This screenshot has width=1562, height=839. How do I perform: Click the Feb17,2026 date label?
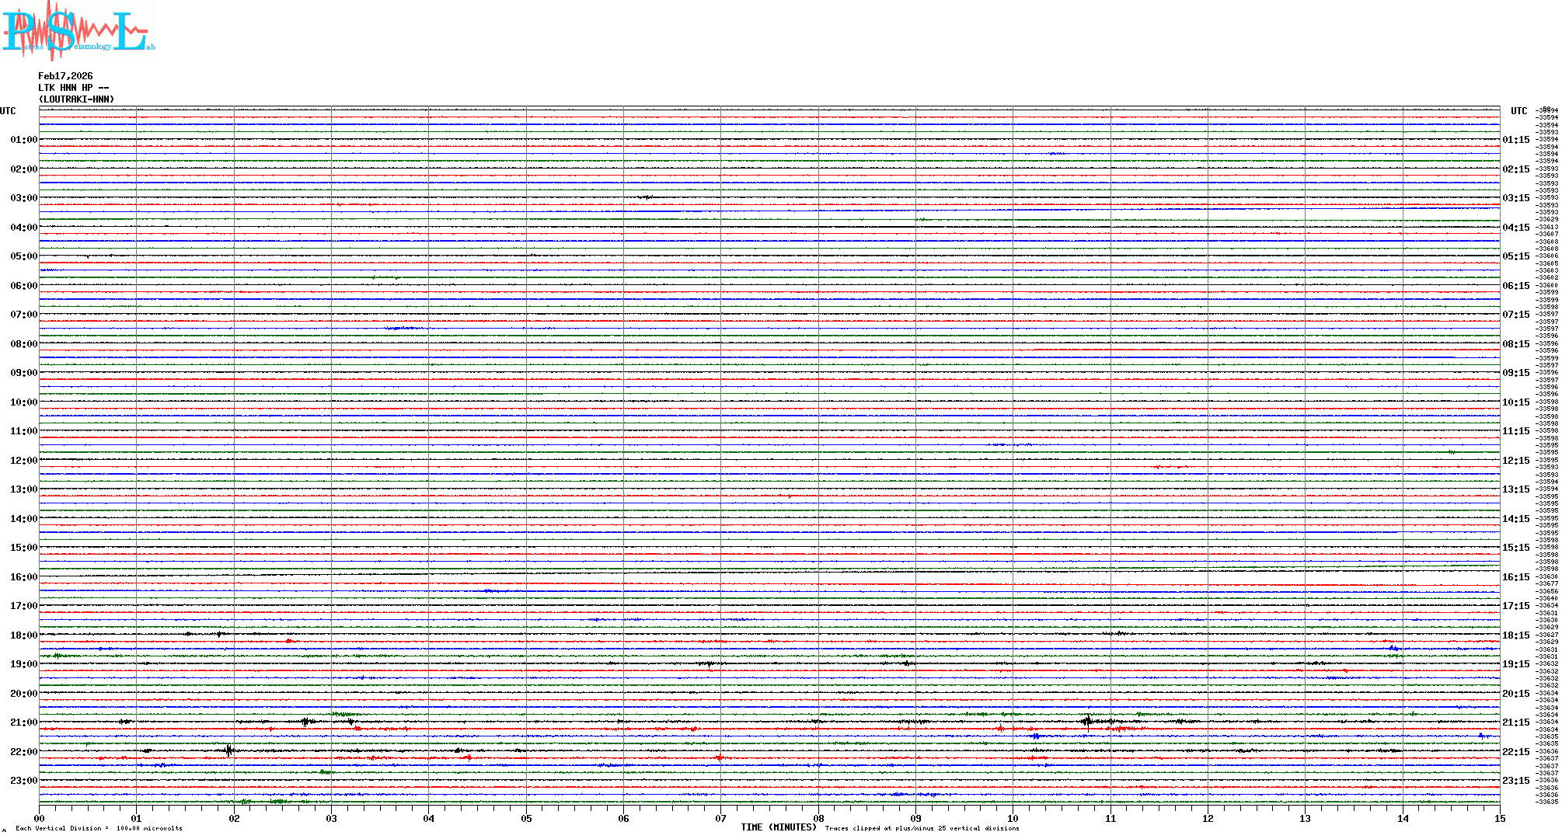65,76
